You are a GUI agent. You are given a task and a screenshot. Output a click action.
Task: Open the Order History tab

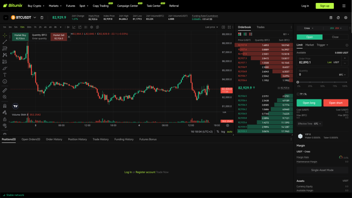(x=54, y=140)
